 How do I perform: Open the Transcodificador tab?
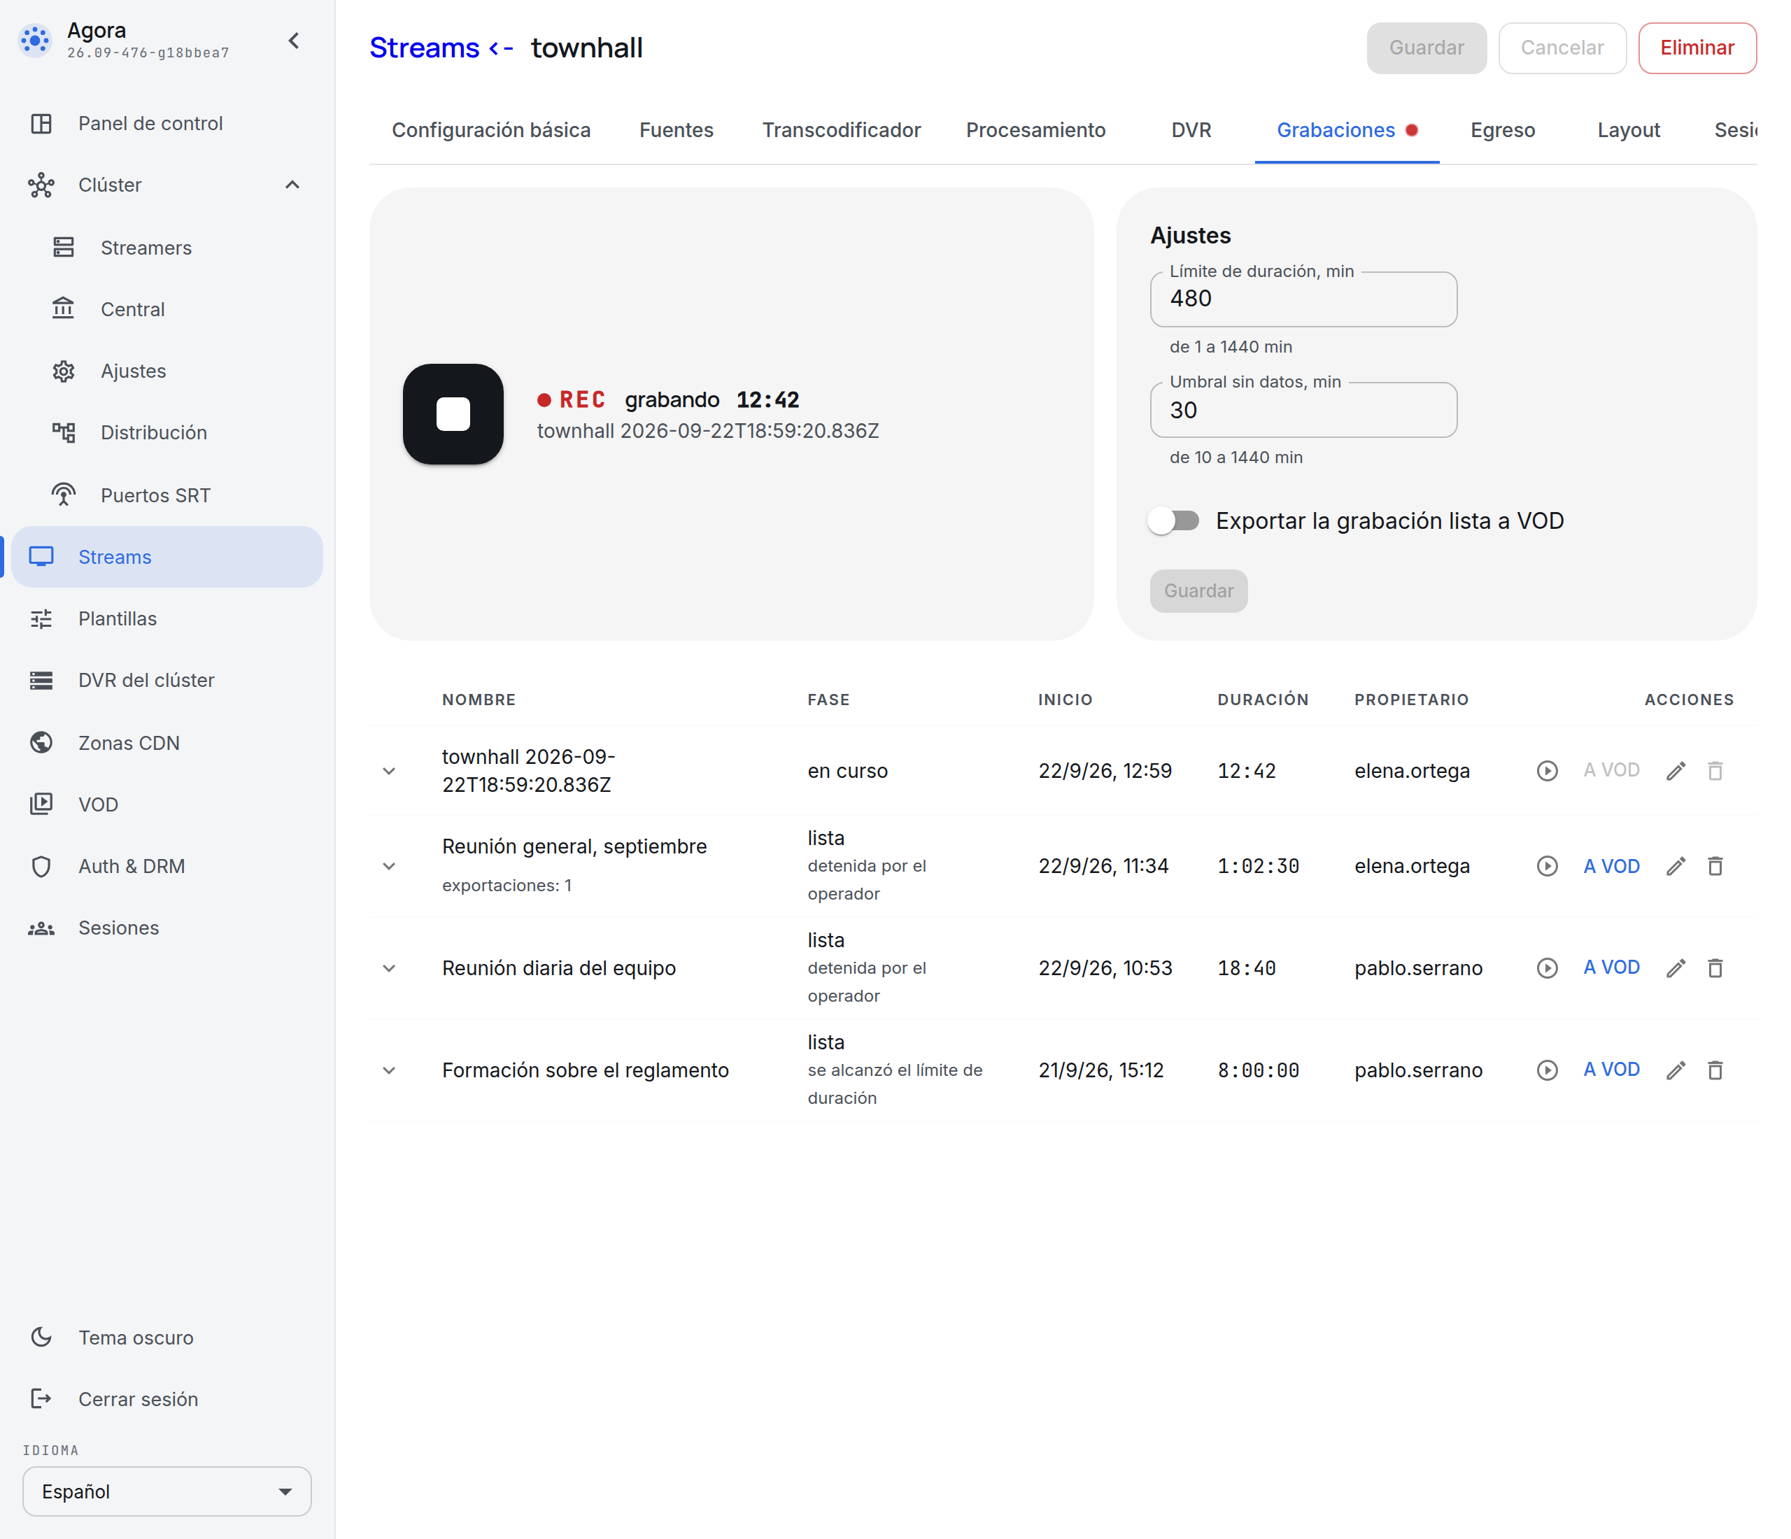841,131
